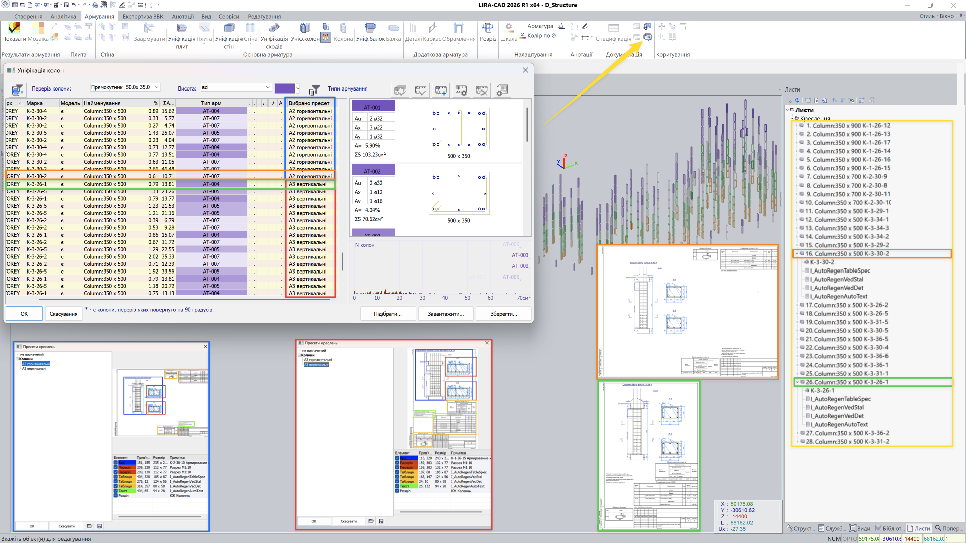
Task: Click the column filter icon beside Переріз колони
Action: click(17, 90)
